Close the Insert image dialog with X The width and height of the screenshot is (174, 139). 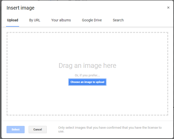coord(168,8)
